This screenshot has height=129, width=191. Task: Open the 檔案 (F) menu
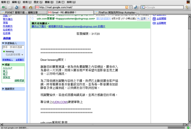click(x=5, y=2)
